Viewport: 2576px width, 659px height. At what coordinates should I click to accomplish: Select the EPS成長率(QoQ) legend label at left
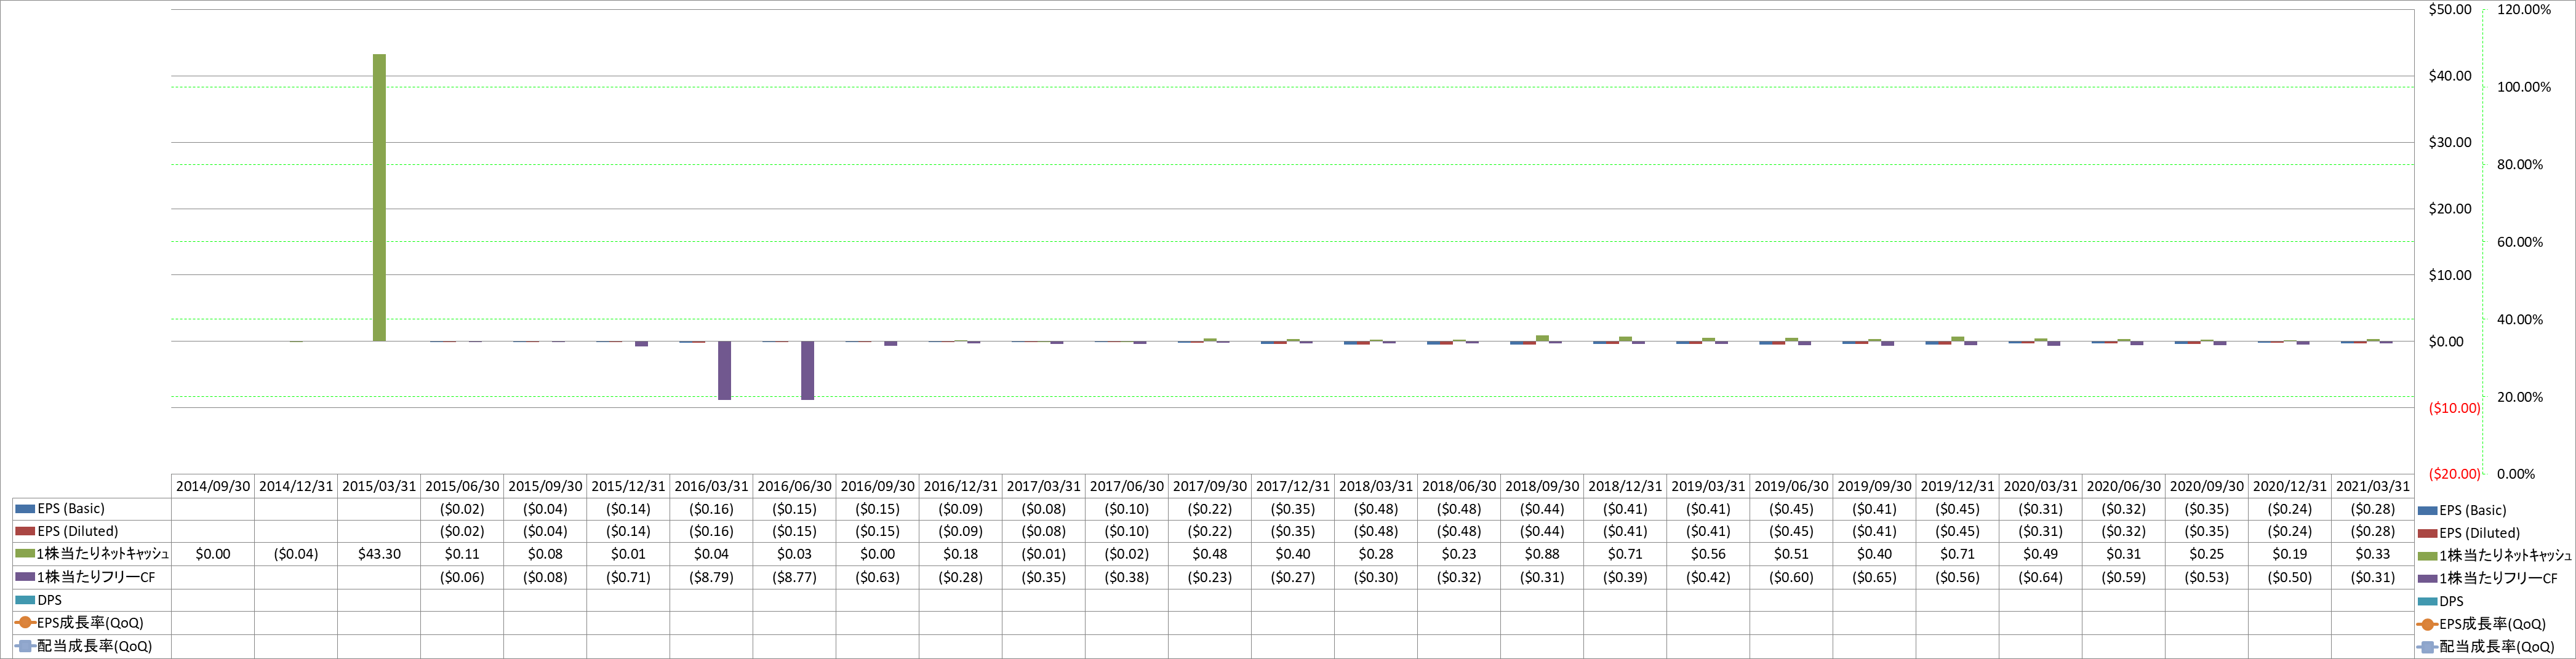90,623
